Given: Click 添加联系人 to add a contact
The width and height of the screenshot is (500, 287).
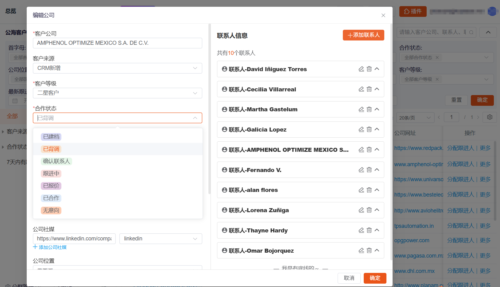Looking at the screenshot, I should 363,35.
